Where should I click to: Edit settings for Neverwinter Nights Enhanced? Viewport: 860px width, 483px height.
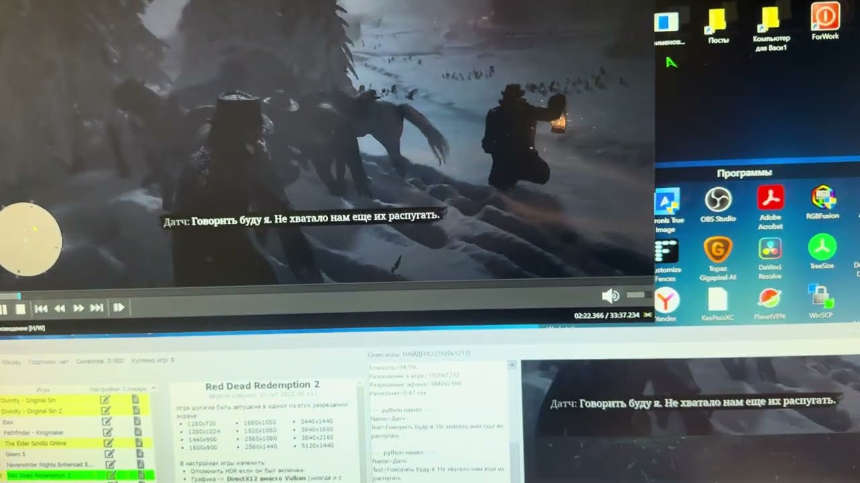tap(110, 464)
